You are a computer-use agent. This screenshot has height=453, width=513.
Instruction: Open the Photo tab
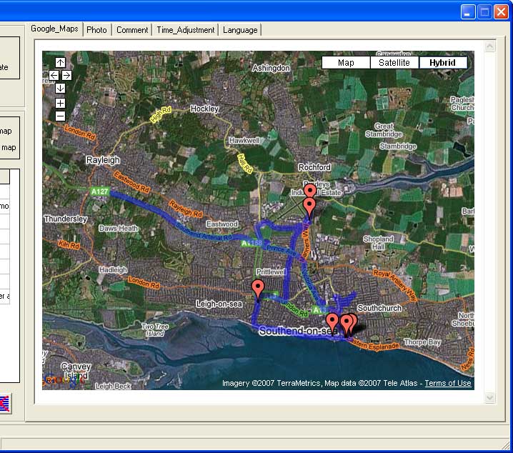pos(97,30)
